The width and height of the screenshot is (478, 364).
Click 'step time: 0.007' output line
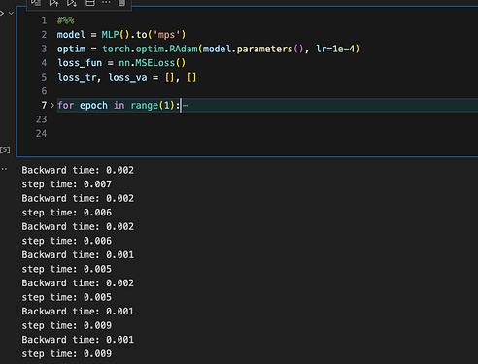[67, 184]
